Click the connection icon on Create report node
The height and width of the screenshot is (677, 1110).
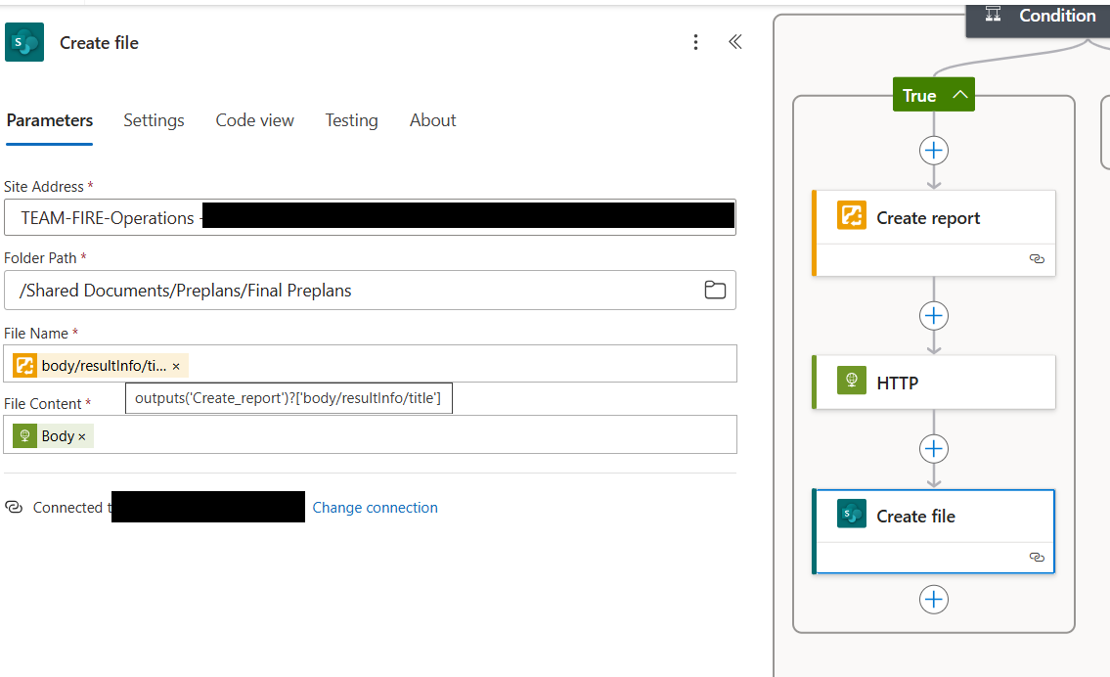(1037, 259)
